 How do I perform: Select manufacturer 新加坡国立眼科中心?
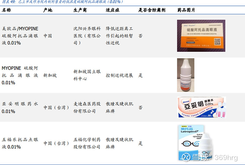pos(87,75)
